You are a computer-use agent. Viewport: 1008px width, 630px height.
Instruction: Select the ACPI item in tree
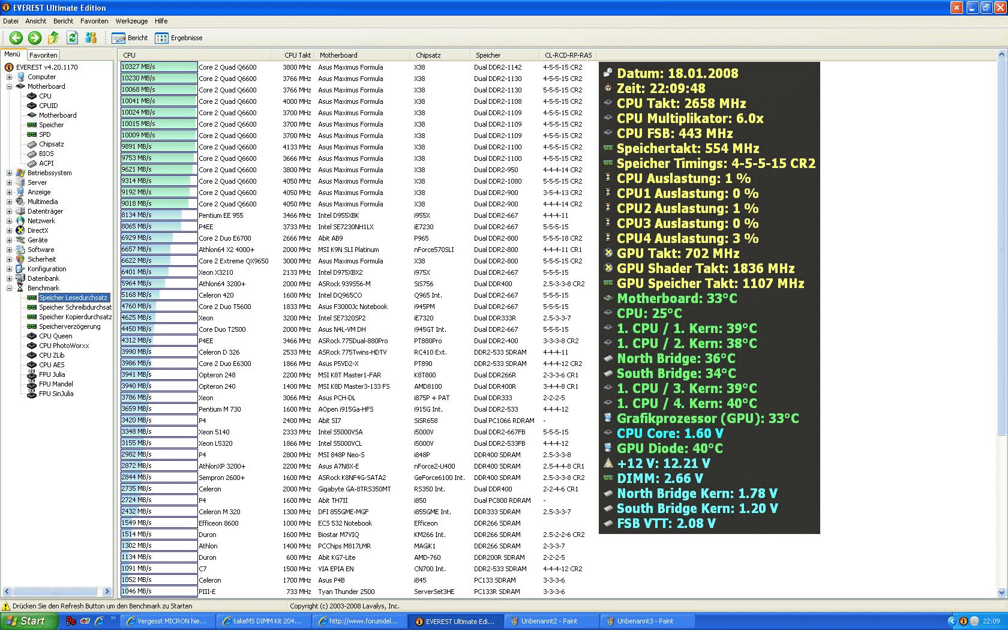[46, 163]
